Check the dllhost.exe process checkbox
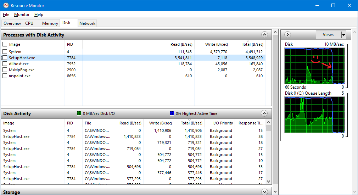358x195 pixels. pyautogui.click(x=5, y=64)
